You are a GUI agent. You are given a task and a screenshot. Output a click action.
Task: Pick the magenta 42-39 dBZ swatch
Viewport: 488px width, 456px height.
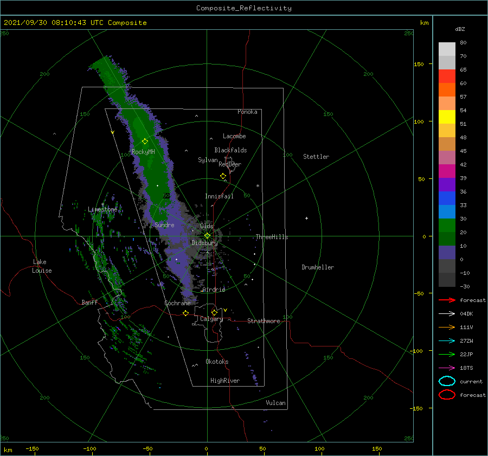click(x=447, y=171)
